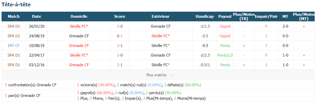This screenshot has height=104, width=317.
Task: Select the Perdu1/2 payout cell
Action: coord(225,55)
